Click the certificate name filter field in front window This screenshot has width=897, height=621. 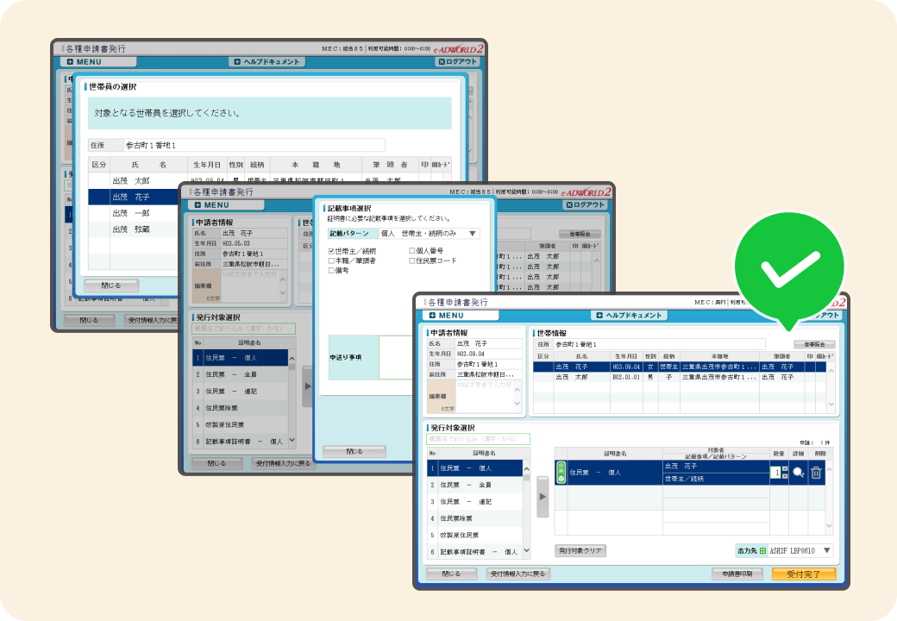point(479,439)
